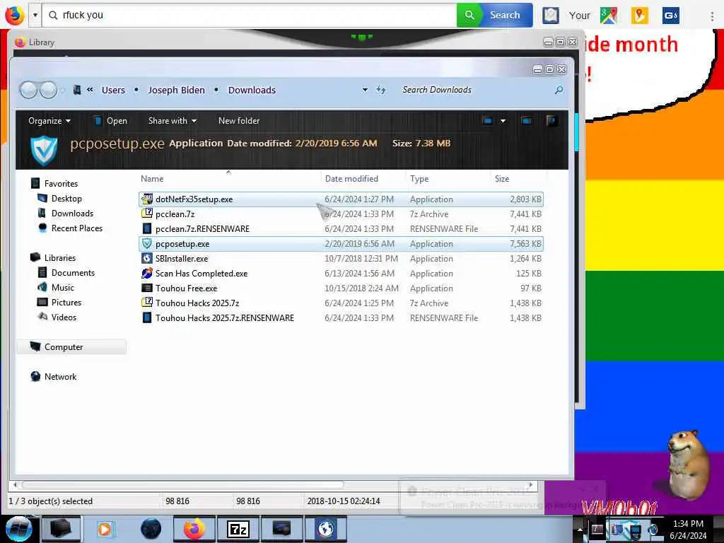Open the media player taskbar icon

(x=105, y=529)
